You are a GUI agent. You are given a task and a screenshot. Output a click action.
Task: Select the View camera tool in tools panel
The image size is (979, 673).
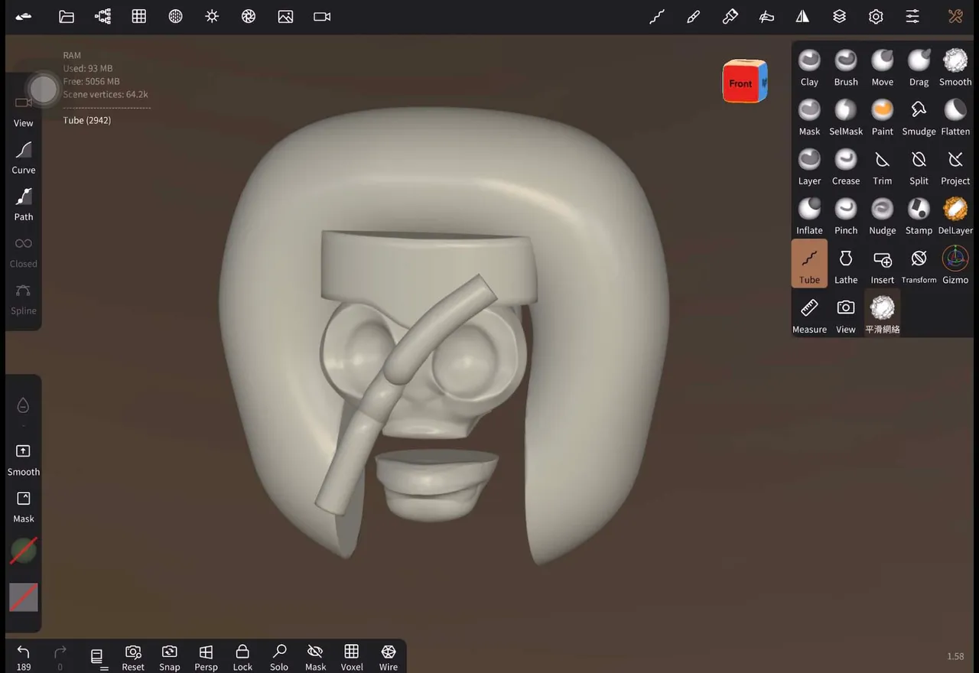coord(846,314)
